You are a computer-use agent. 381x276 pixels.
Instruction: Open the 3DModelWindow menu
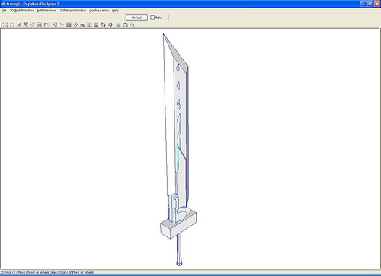(x=21, y=11)
